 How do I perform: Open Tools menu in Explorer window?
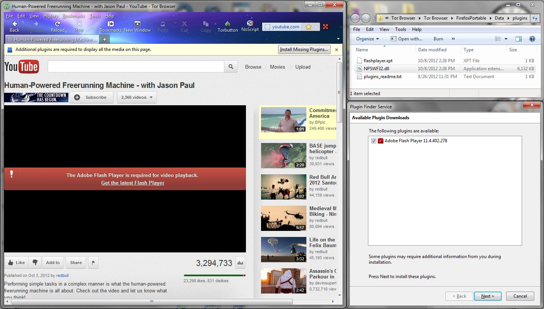coord(400,29)
